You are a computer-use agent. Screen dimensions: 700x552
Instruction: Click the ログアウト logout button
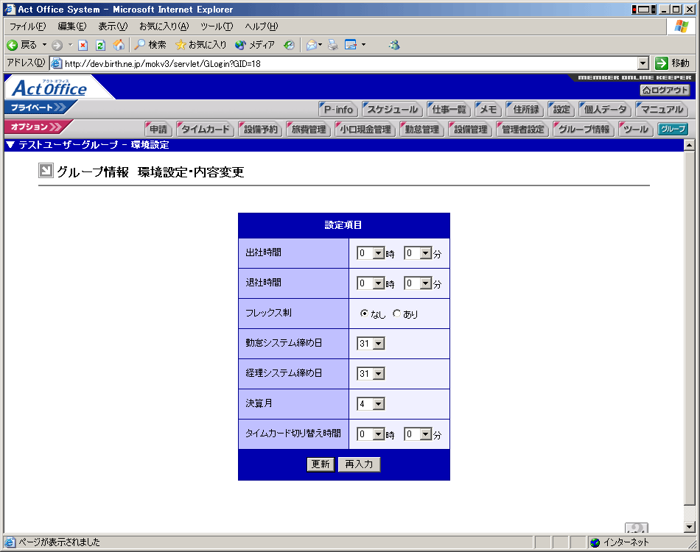(665, 90)
